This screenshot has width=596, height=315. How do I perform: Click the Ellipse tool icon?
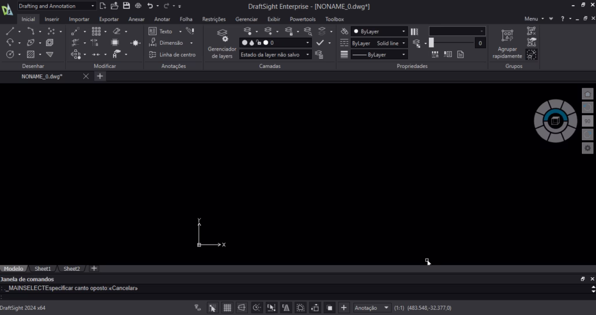30,42
